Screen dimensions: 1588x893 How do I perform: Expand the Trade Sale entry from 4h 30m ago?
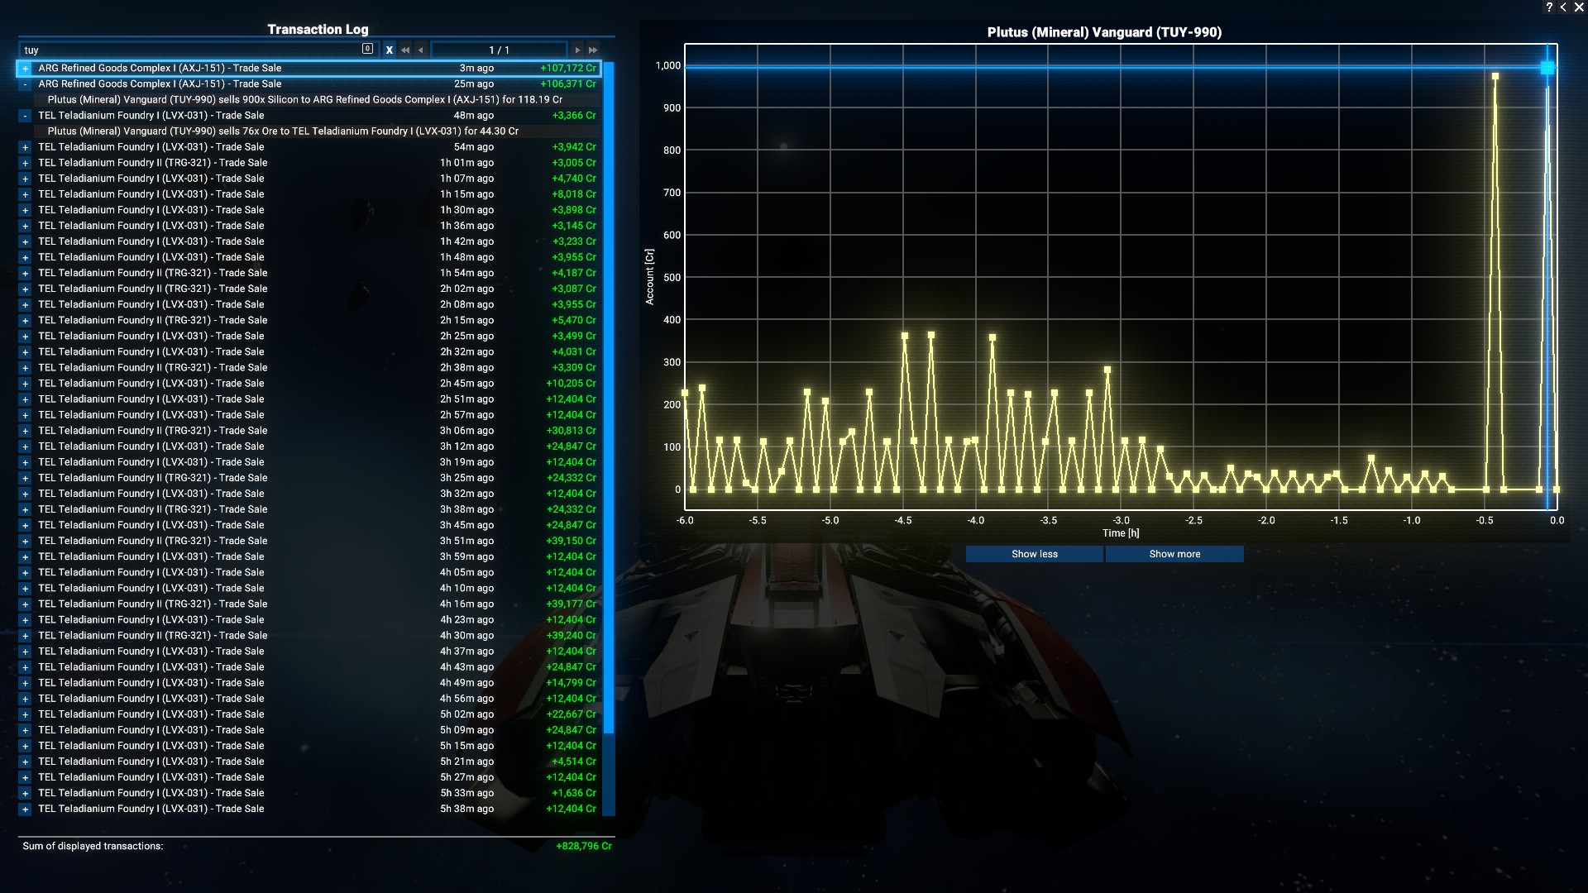click(x=25, y=636)
